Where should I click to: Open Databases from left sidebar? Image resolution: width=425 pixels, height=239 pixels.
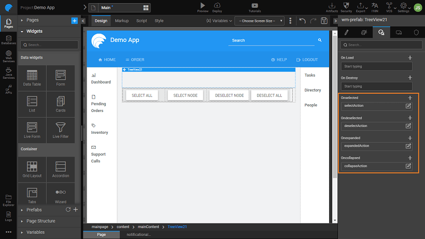(8, 40)
